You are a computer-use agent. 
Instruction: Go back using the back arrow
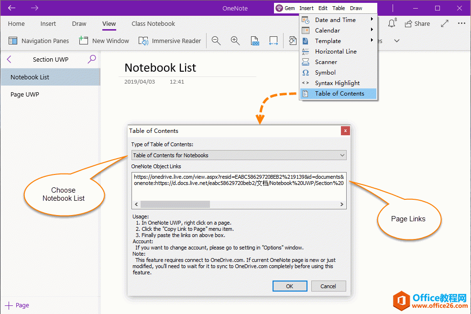tap(12, 8)
